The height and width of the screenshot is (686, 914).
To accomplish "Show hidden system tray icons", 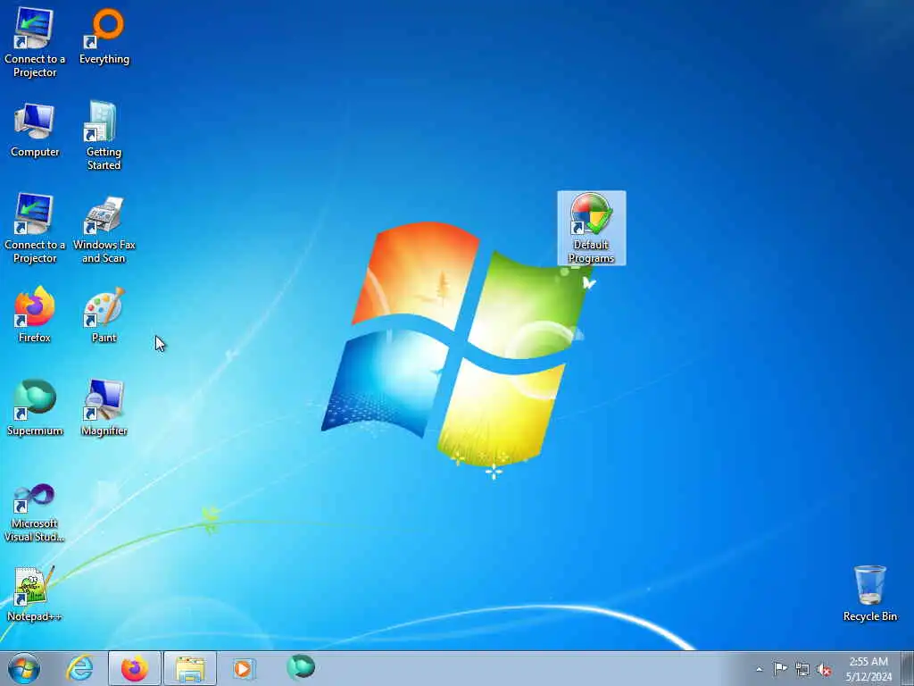I will (759, 669).
